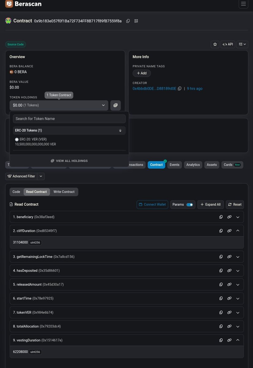Switch to the Assets tab
253x368 pixels.
tap(212, 165)
